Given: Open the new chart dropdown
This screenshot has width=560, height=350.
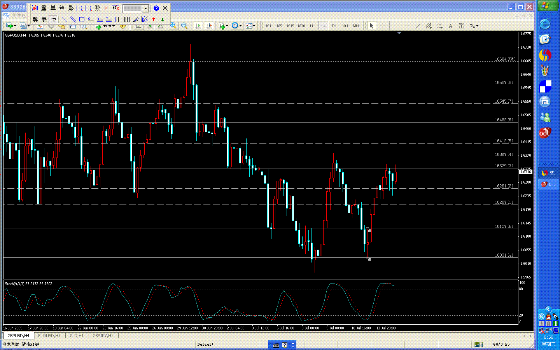Looking at the screenshot, I should point(11,26).
